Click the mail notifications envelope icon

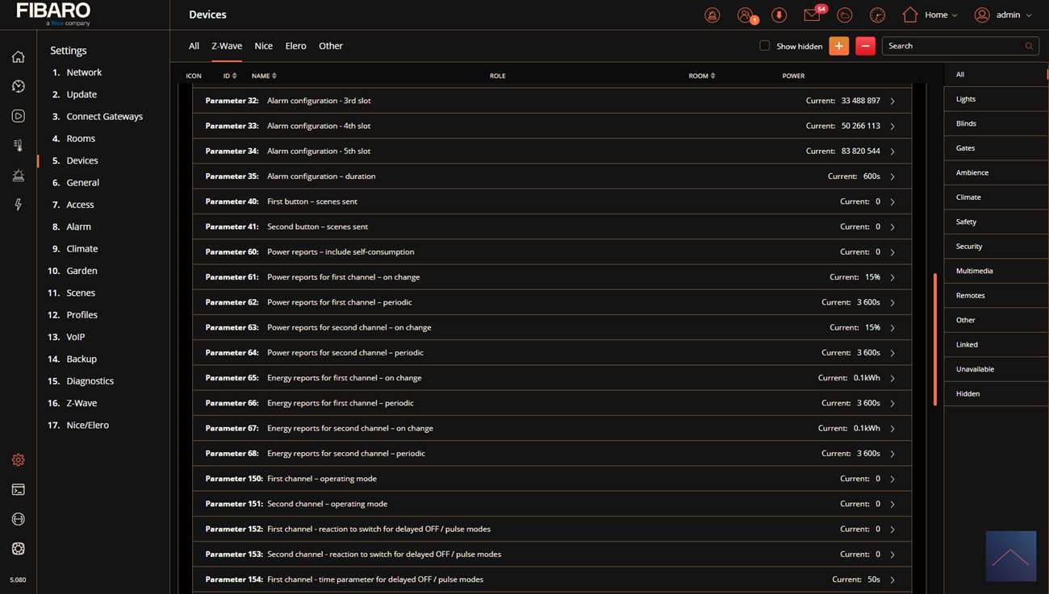pos(812,15)
